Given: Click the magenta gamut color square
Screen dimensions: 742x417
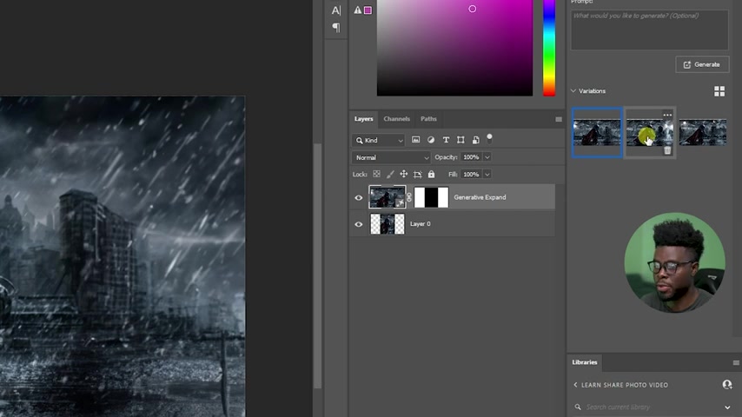Looking at the screenshot, I should pyautogui.click(x=368, y=10).
